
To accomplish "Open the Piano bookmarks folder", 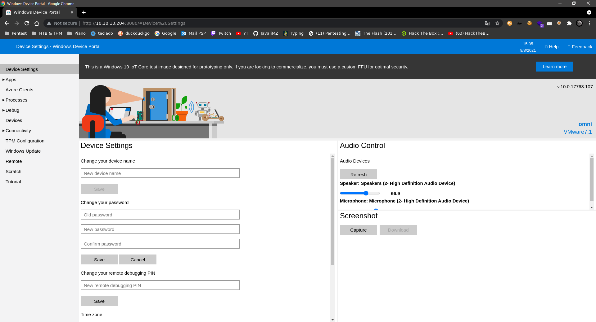I will point(76,33).
